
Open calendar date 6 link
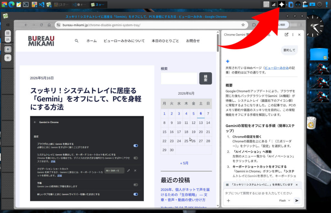(201, 113)
